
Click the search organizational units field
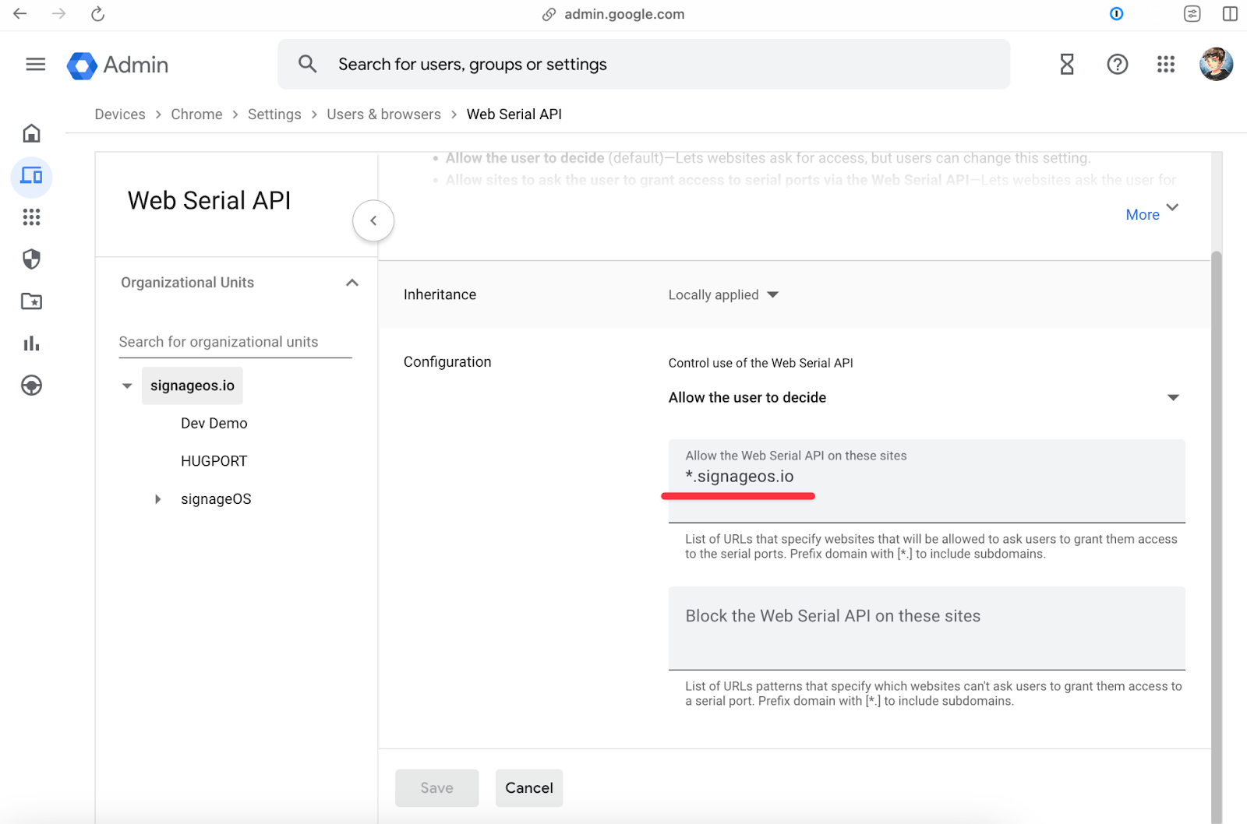pyautogui.click(x=235, y=342)
